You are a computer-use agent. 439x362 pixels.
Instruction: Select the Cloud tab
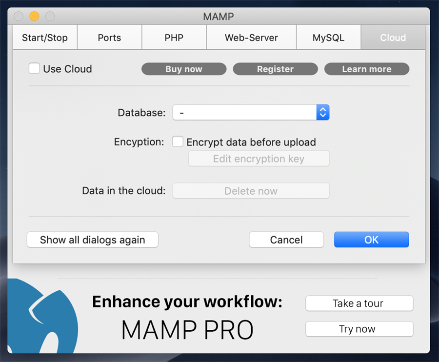pos(393,38)
